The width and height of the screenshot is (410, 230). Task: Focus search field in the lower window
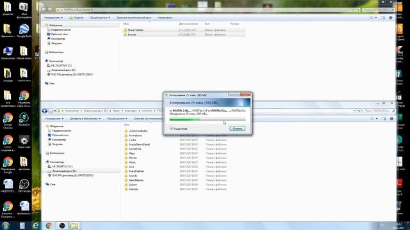click(379, 111)
